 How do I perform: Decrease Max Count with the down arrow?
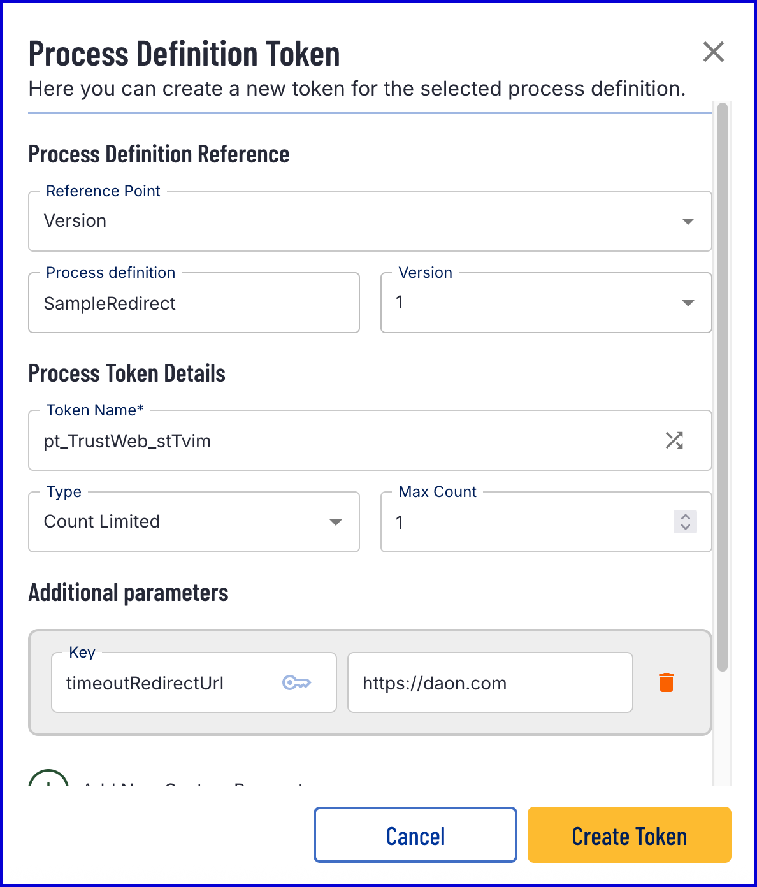point(686,527)
